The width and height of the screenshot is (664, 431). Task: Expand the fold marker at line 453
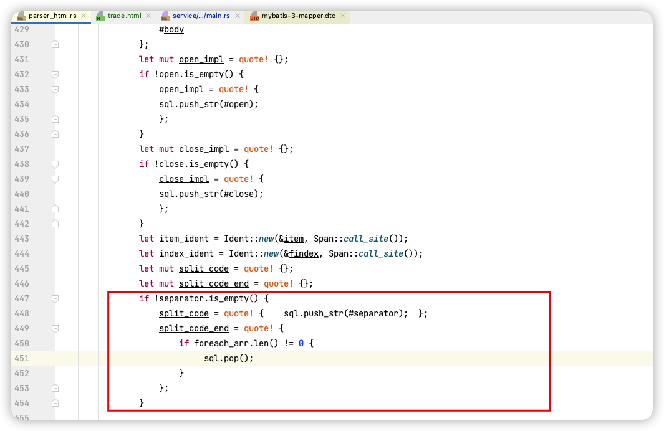click(x=55, y=388)
